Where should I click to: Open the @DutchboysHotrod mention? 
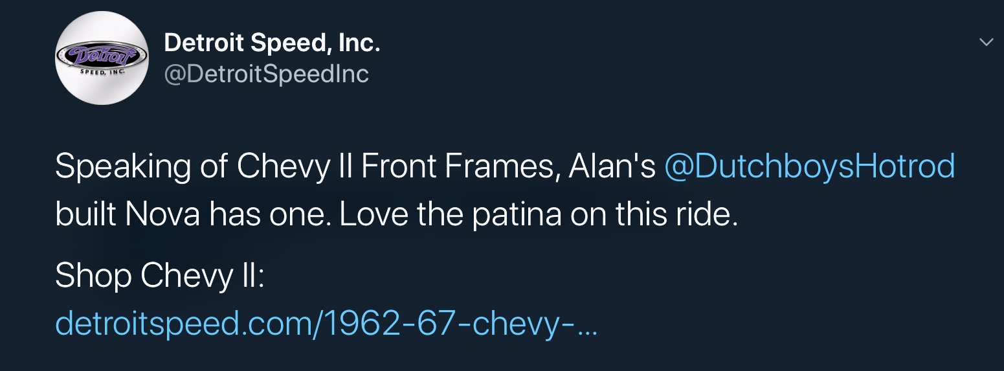click(x=810, y=166)
